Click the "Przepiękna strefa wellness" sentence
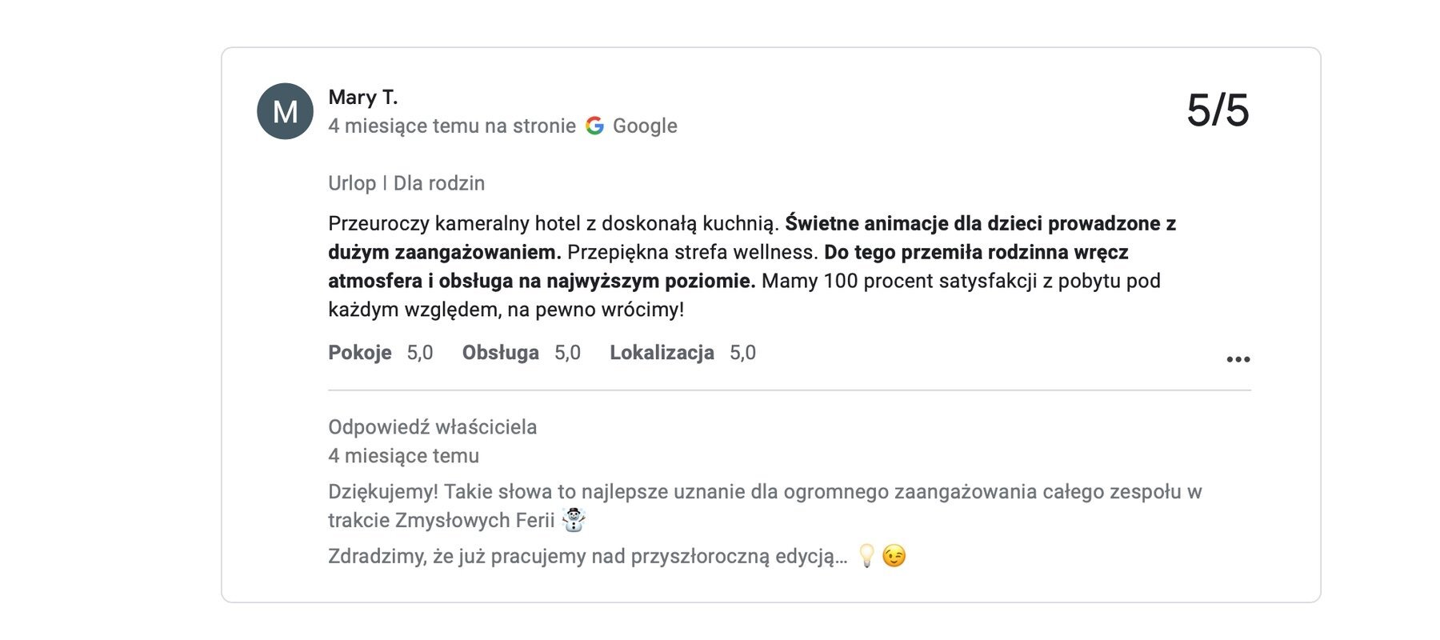1440x640 pixels. [693, 252]
